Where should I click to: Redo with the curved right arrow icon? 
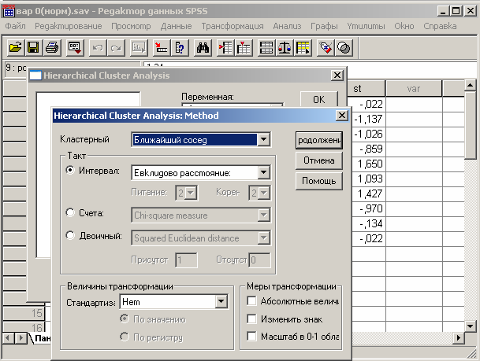[116, 48]
